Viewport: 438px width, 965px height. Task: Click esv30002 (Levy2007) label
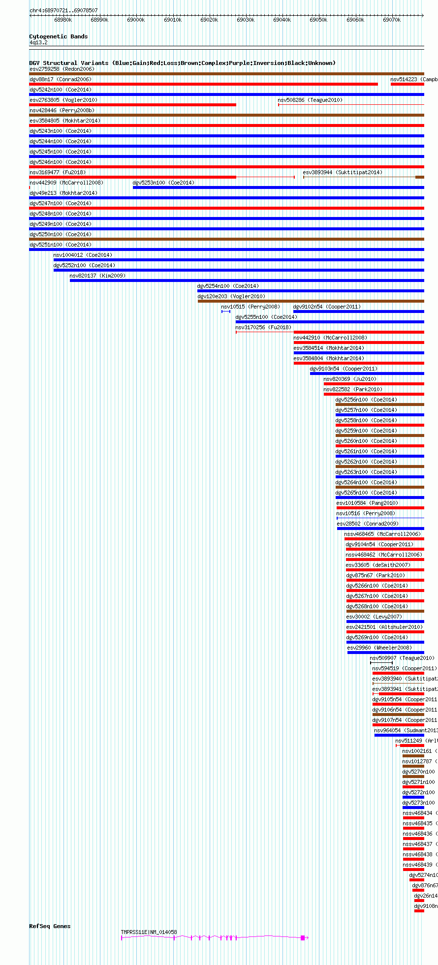tap(374, 617)
